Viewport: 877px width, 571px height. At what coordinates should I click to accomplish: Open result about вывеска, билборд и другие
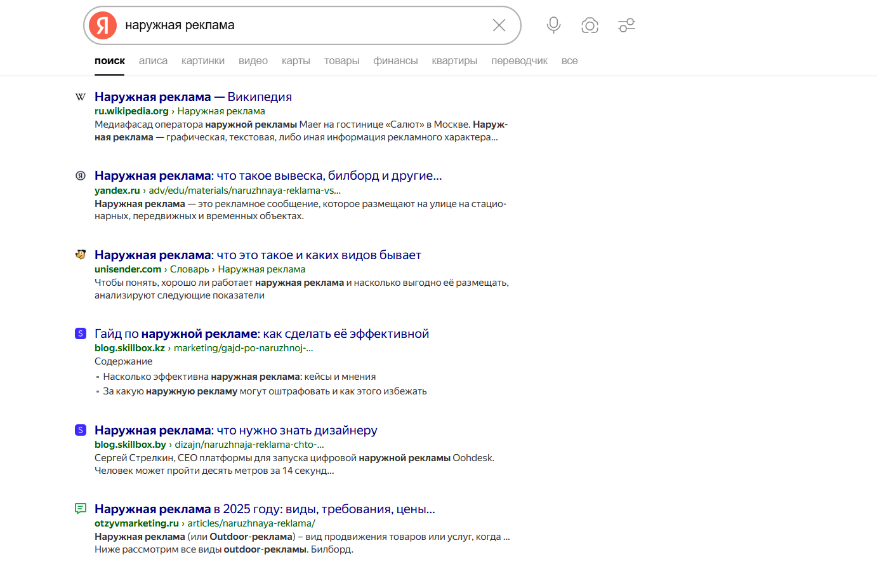coord(268,176)
